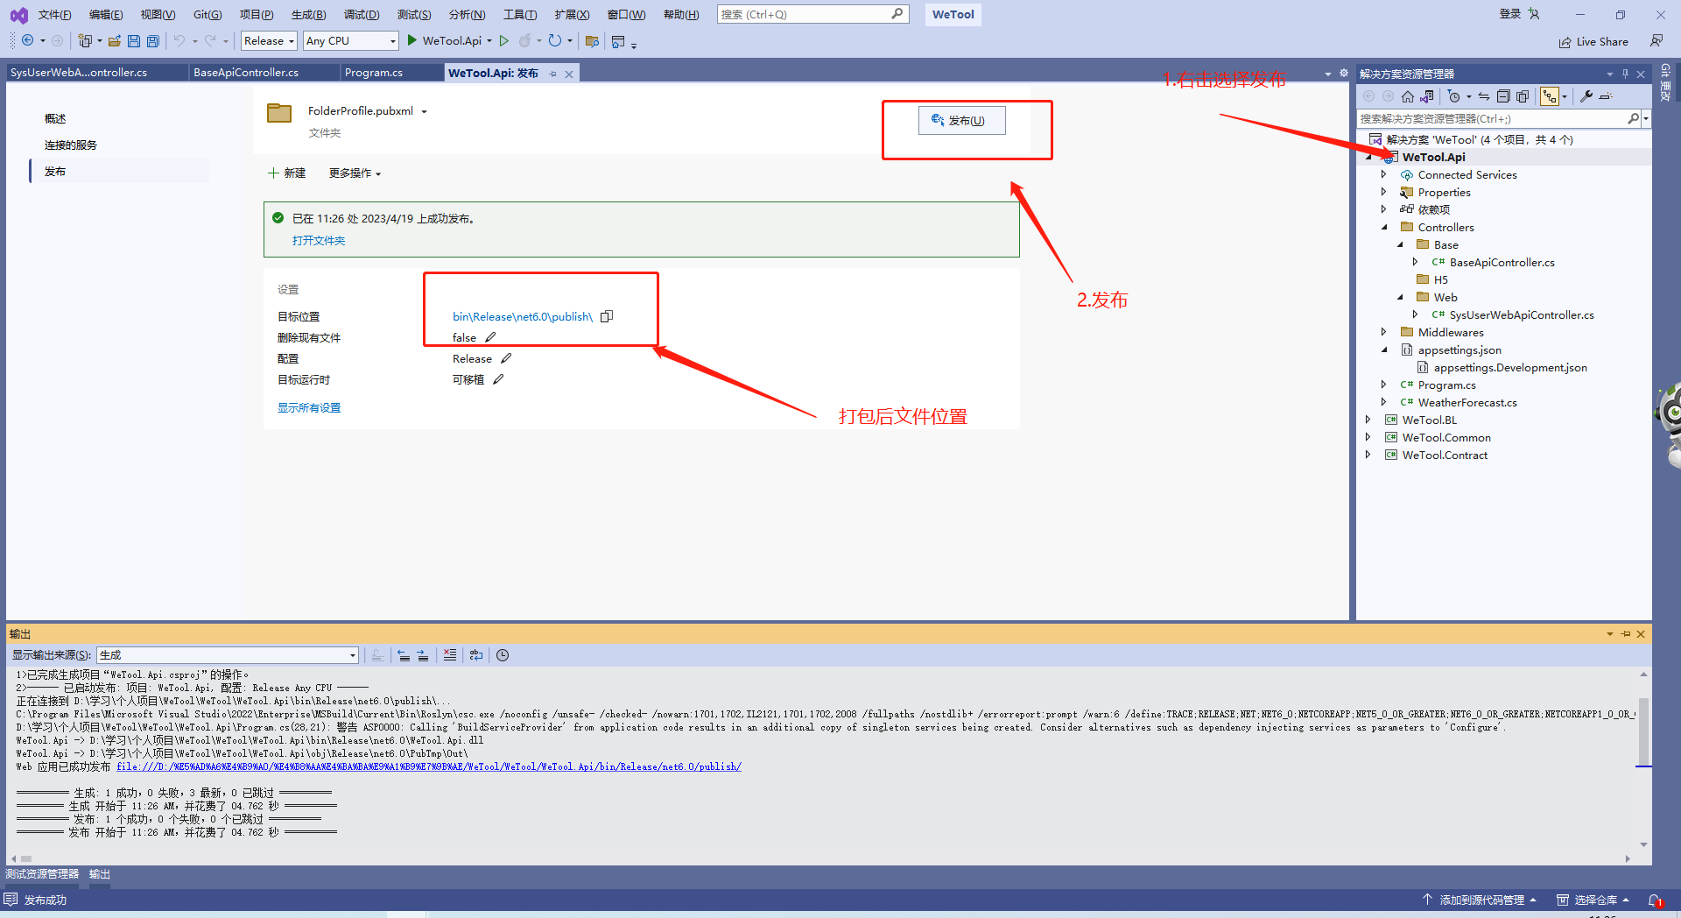Edit the 删除现有文件 false setting

489,336
